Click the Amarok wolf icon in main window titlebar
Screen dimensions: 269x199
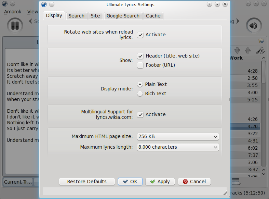click(x=5, y=4)
